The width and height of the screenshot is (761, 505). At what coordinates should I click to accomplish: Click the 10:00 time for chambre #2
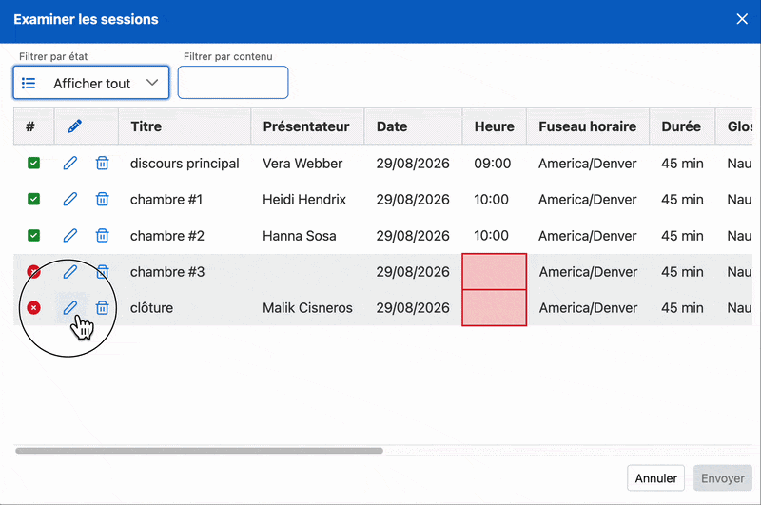pyautogui.click(x=491, y=236)
